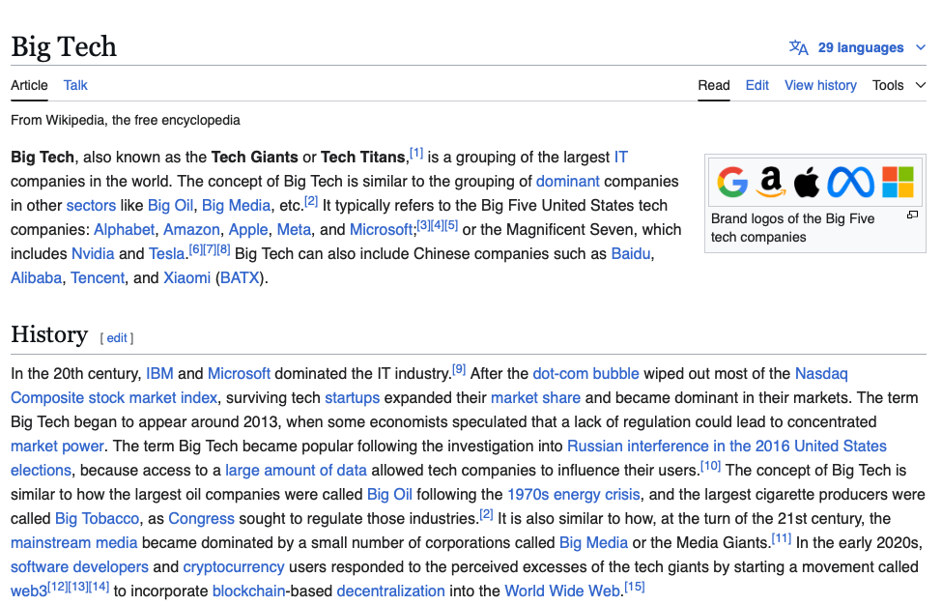
Task: Open the Alphabet company link
Action: 125,229
